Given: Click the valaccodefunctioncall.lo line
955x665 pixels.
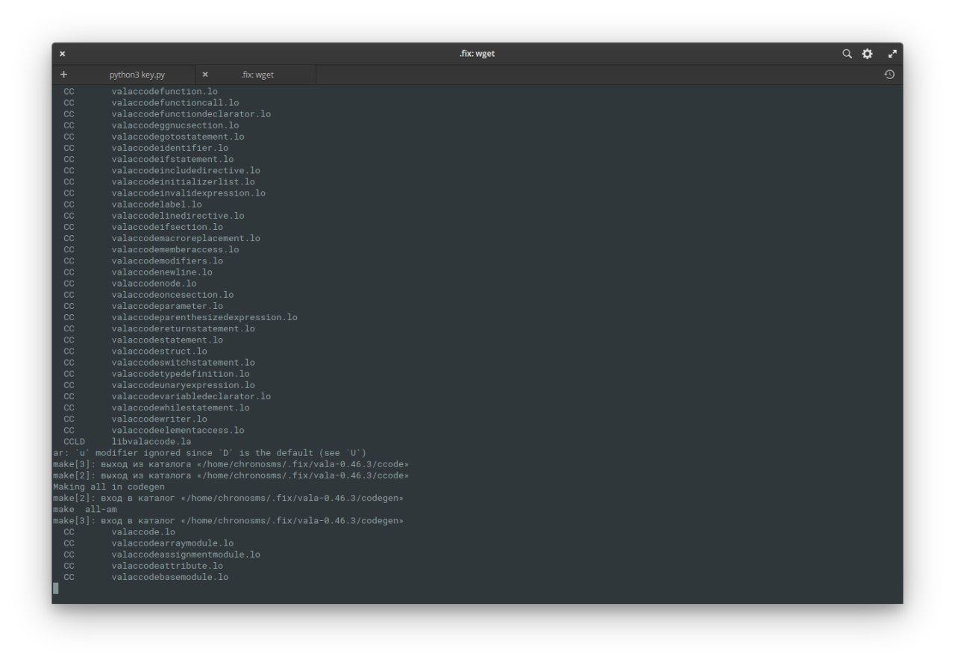Looking at the screenshot, I should point(151,102).
